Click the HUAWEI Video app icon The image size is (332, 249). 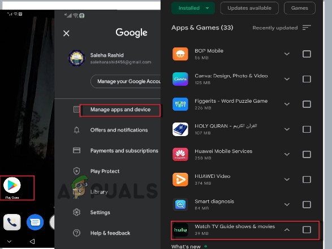(180, 180)
